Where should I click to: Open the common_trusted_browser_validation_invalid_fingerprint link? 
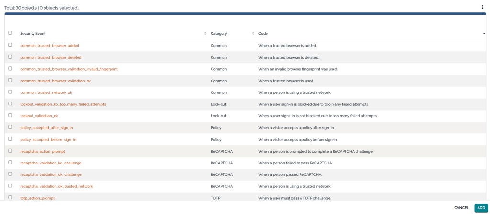click(x=69, y=69)
